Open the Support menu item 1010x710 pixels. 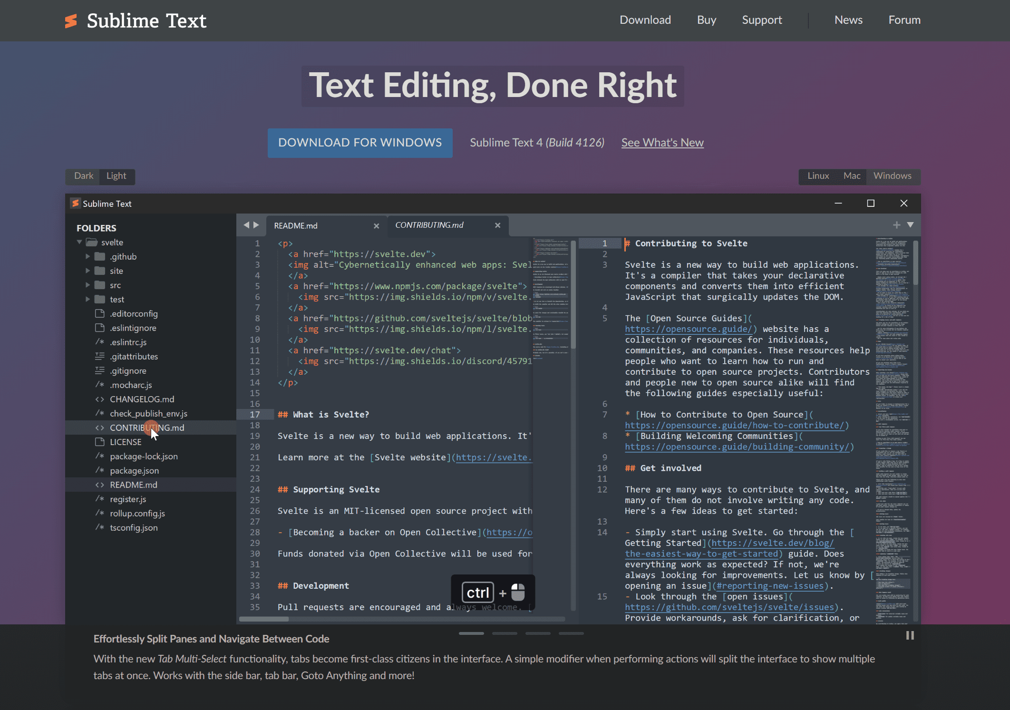click(x=762, y=20)
